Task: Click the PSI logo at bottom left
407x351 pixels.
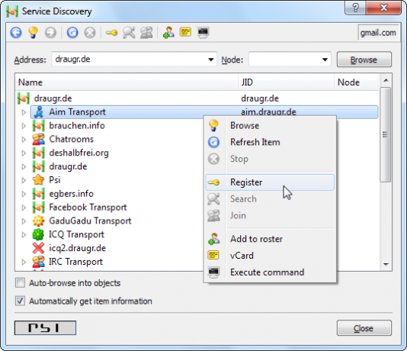Action: (45, 328)
